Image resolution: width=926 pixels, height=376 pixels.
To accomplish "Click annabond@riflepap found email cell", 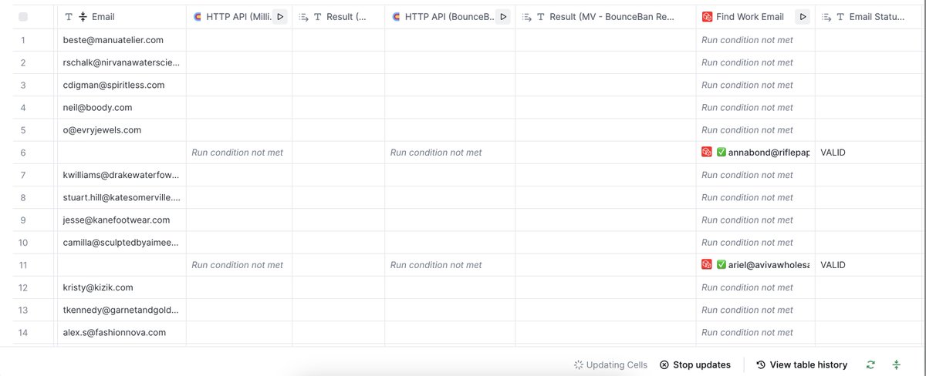I will (x=755, y=153).
